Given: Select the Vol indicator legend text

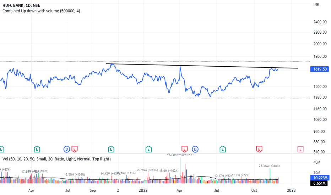Looking at the screenshot, I should [x=56, y=159].
